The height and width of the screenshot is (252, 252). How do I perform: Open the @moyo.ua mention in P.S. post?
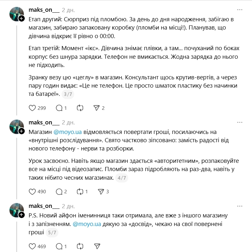tap(87, 224)
